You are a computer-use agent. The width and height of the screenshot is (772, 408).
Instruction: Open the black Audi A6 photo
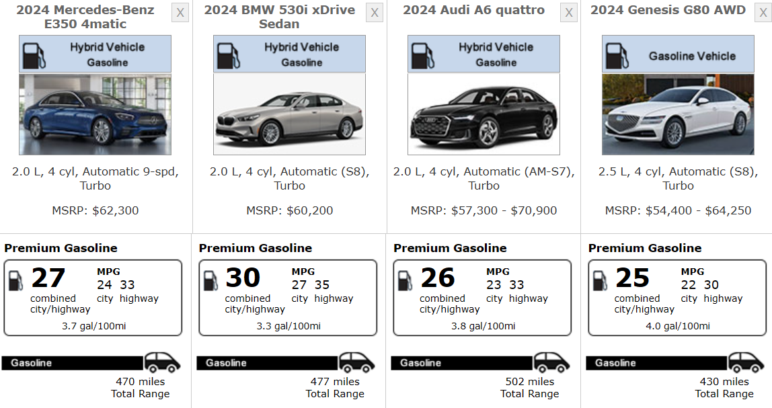[x=484, y=115]
